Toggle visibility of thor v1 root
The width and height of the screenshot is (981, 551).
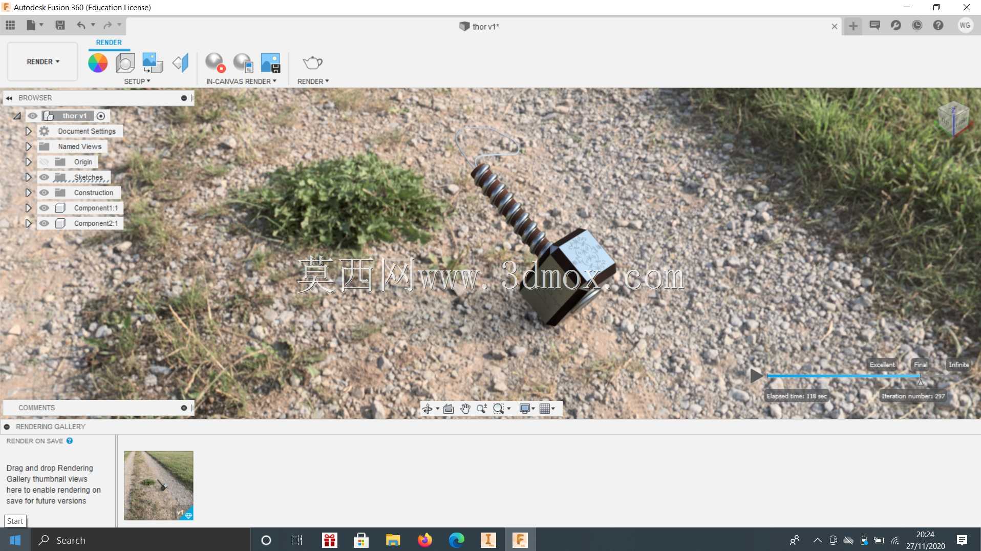click(x=33, y=116)
